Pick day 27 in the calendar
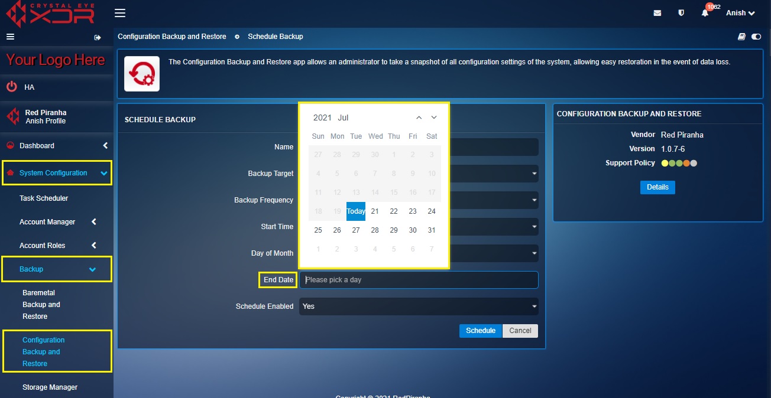The height and width of the screenshot is (398, 771). [356, 230]
